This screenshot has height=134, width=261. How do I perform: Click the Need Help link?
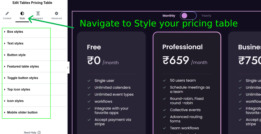tap(30, 133)
